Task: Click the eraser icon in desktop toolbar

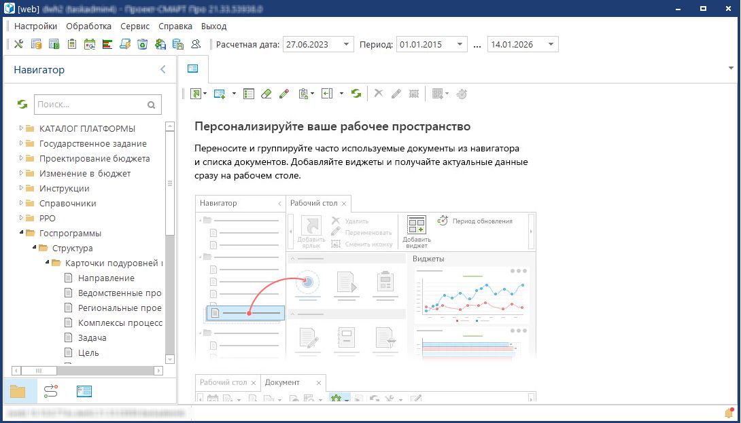Action: pos(266,94)
